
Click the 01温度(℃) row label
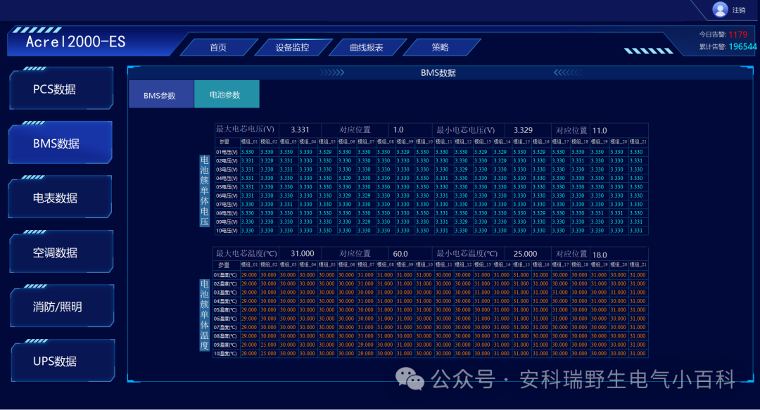(x=225, y=275)
